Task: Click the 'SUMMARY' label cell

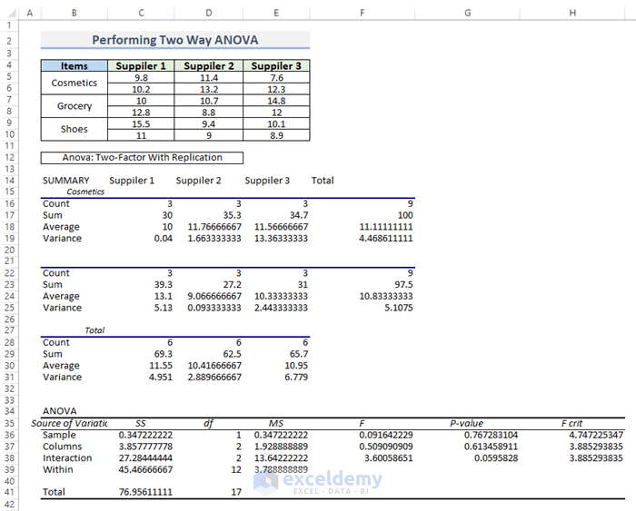Action: 65,181
